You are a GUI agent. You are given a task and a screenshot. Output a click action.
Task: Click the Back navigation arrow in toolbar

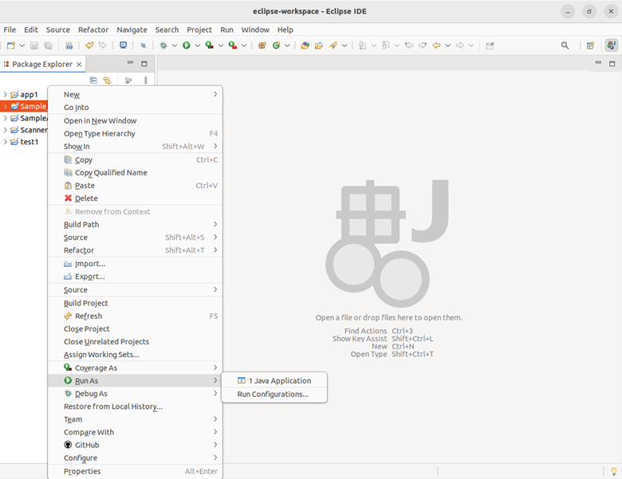436,45
